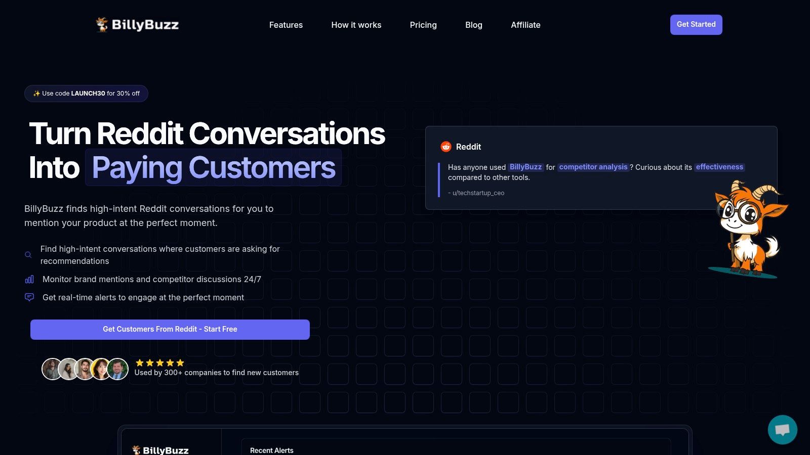Click the message icon beside real-time alerts
This screenshot has height=455, width=810.
[x=29, y=297]
